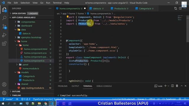This screenshot has height=106, width=189.
Task: Kill terminal with trash icon
Action: click(177, 86)
